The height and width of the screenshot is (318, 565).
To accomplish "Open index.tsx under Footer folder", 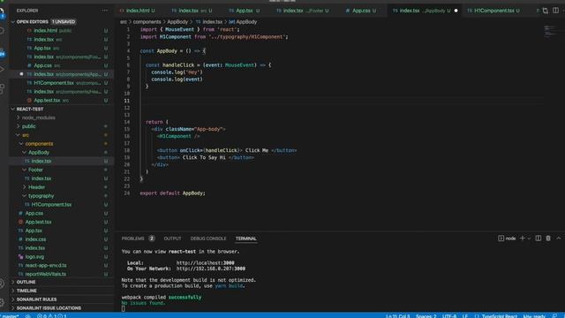I will pos(41,178).
